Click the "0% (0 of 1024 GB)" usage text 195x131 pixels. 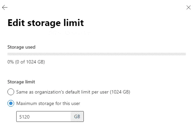coord(26,62)
